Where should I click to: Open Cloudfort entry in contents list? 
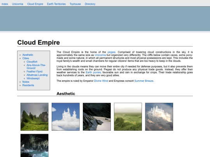32,62
